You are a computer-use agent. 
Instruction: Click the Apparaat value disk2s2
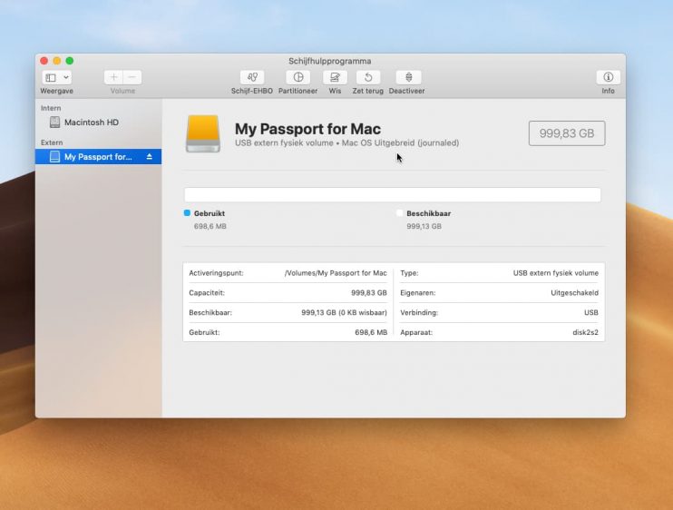pyautogui.click(x=585, y=332)
